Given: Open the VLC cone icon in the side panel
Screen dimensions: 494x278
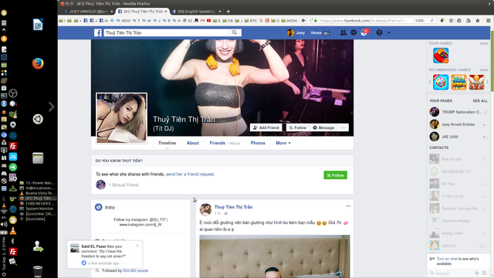Looking at the screenshot, I should [x=13, y=230].
